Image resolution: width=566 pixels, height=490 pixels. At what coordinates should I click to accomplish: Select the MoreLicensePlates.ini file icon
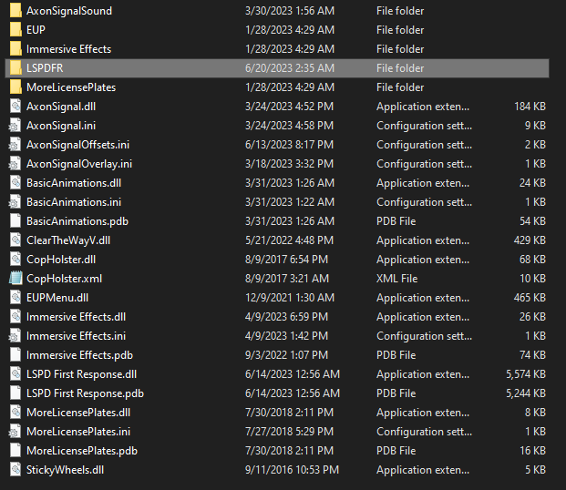coord(15,432)
